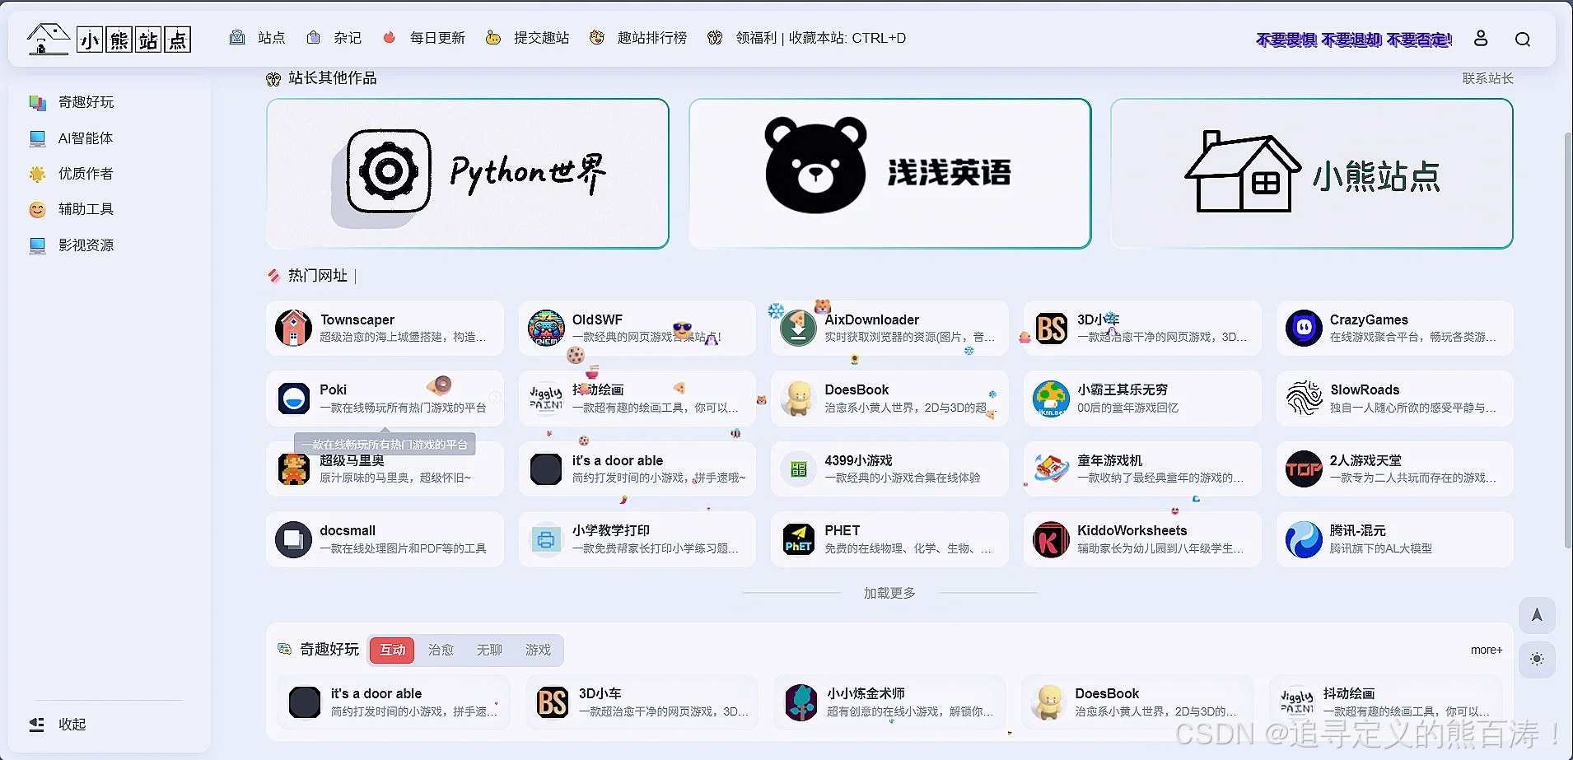Click the 联系站长 link

tap(1487, 78)
